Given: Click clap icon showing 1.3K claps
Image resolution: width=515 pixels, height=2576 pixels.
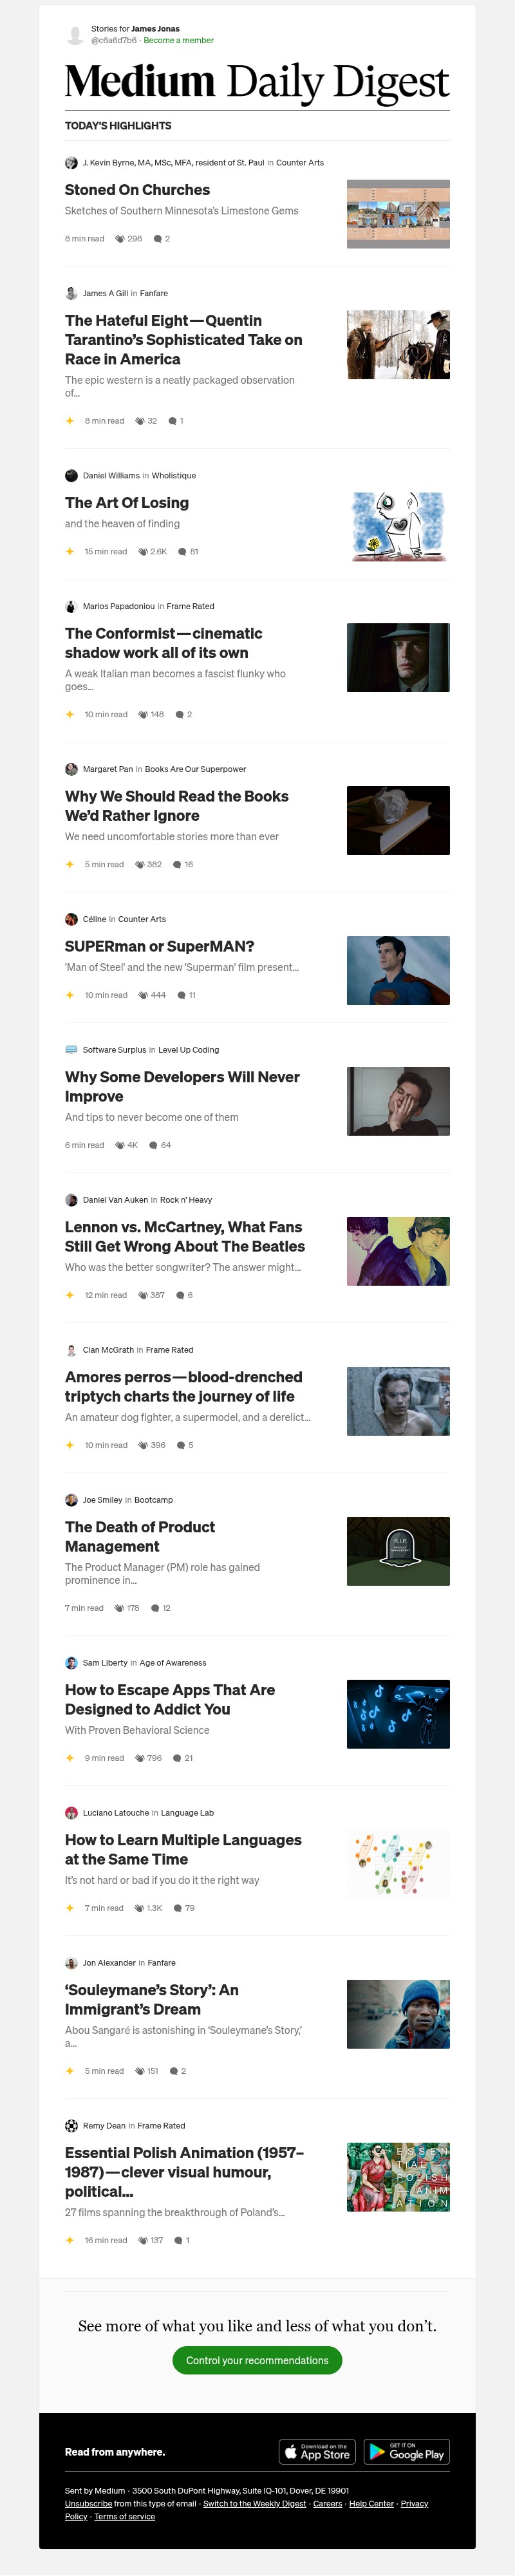Looking at the screenshot, I should coord(139,1909).
